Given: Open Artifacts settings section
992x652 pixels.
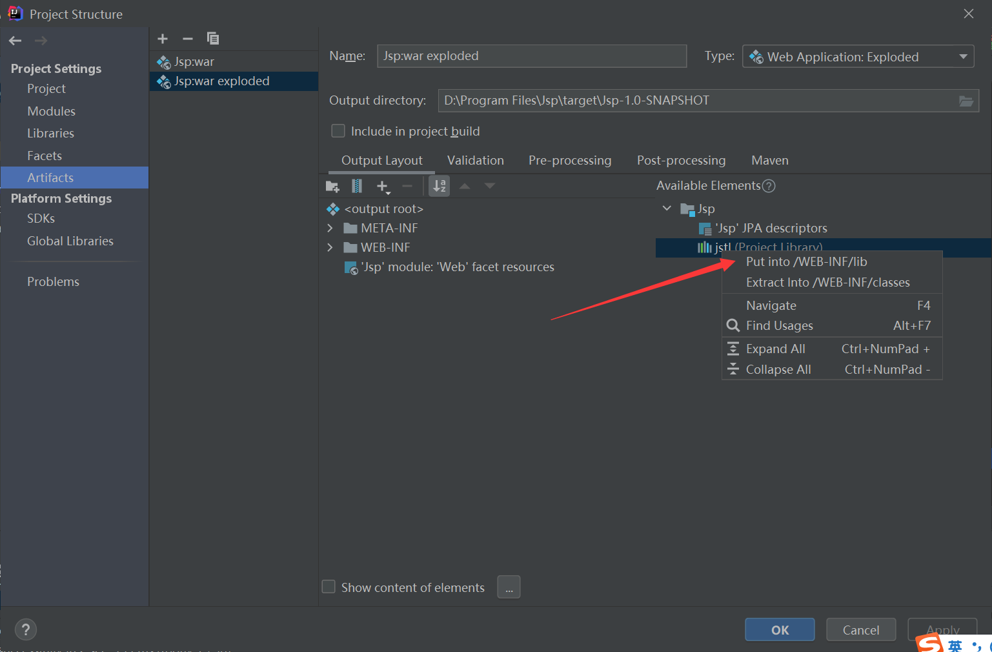Looking at the screenshot, I should tap(74, 178).
